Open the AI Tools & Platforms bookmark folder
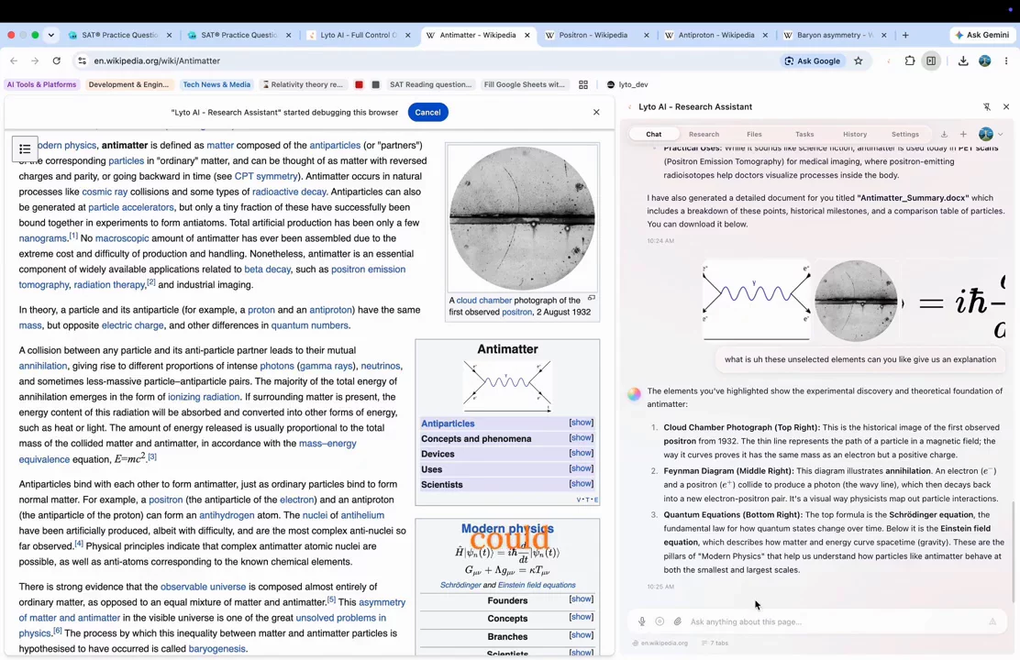Image resolution: width=1020 pixels, height=660 pixels. tap(41, 84)
